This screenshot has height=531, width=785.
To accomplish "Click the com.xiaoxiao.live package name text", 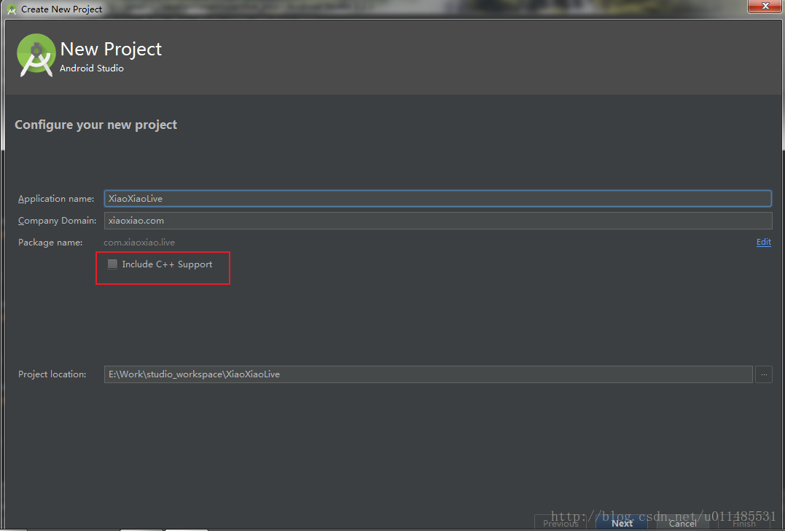I will (139, 243).
